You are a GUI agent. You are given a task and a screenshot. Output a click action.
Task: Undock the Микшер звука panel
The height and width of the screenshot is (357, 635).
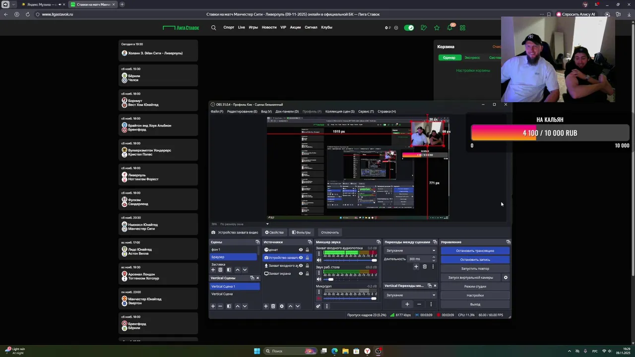click(379, 242)
